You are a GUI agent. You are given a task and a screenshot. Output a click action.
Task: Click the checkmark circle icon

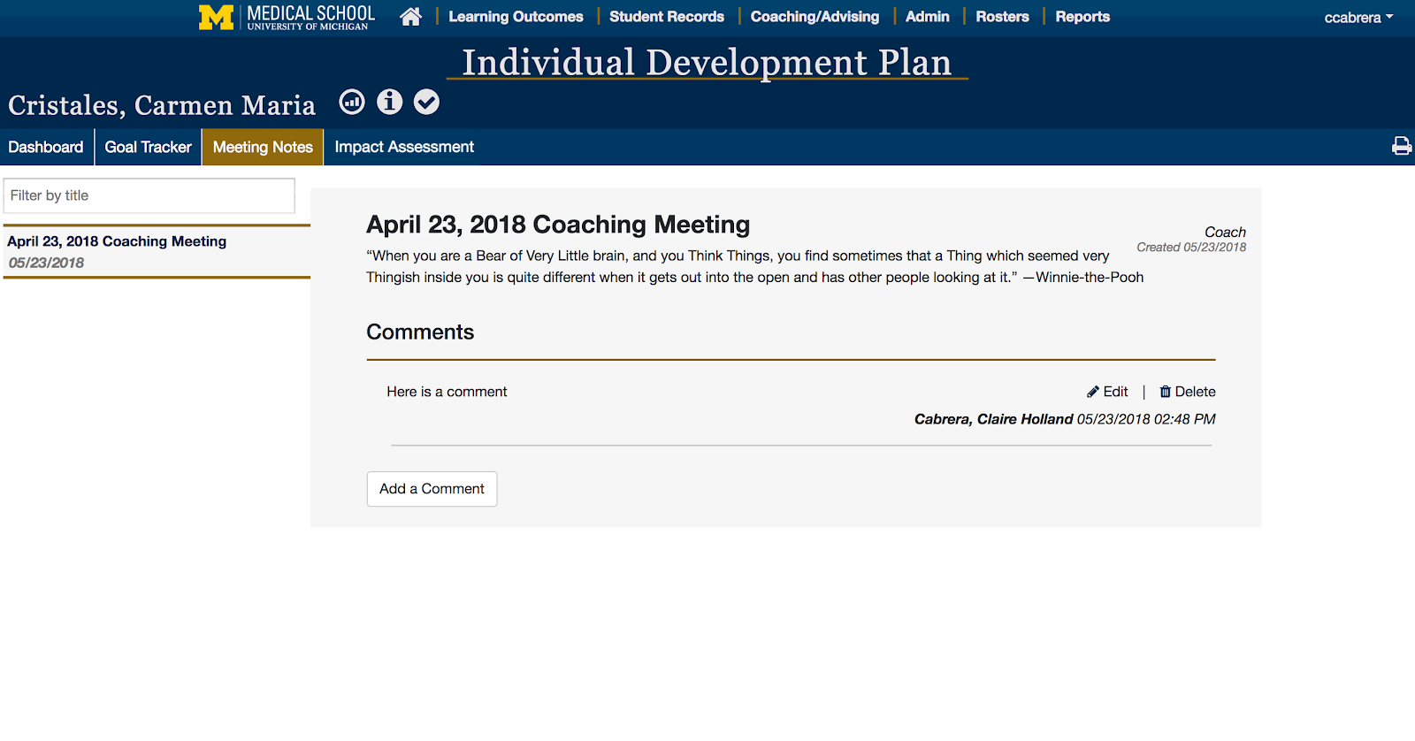point(426,103)
